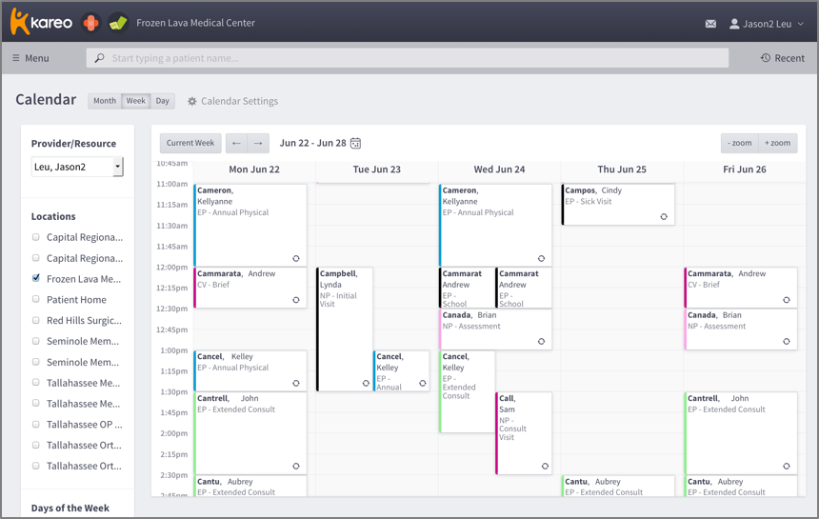819x519 pixels.
Task: Go to next week with right arrow
Action: coord(258,143)
